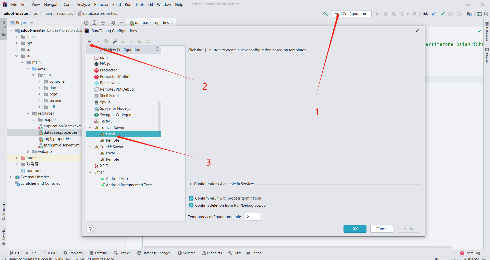The width and height of the screenshot is (490, 260).
Task: Click the help question mark button
Action: tap(90, 229)
